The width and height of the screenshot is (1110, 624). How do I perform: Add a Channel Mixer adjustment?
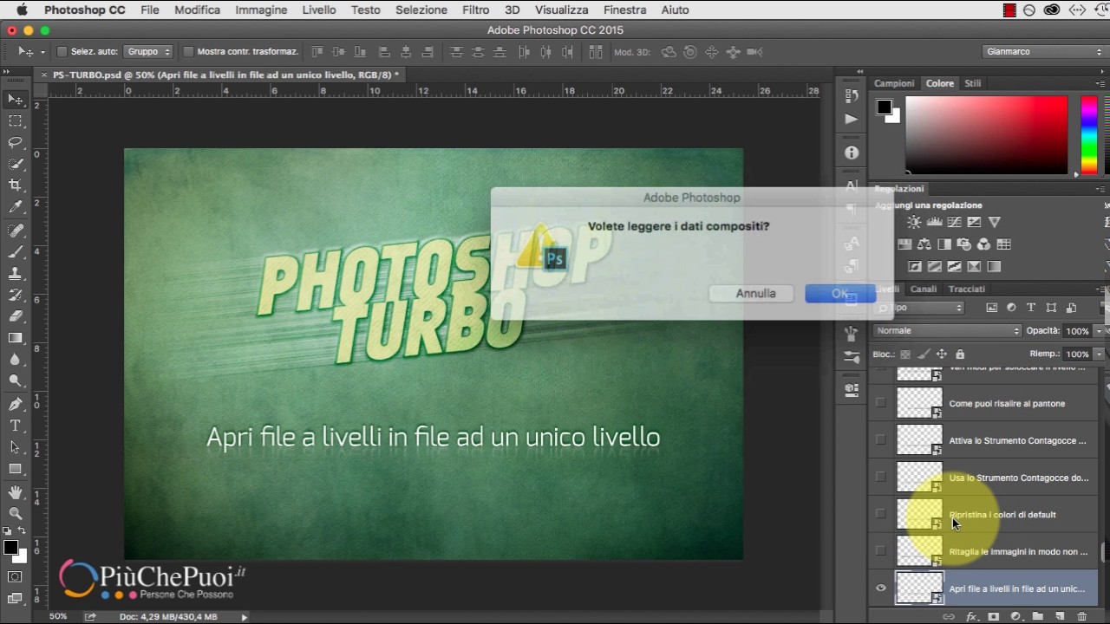984,244
